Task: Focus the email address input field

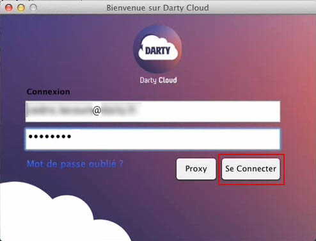Action: [x=153, y=112]
